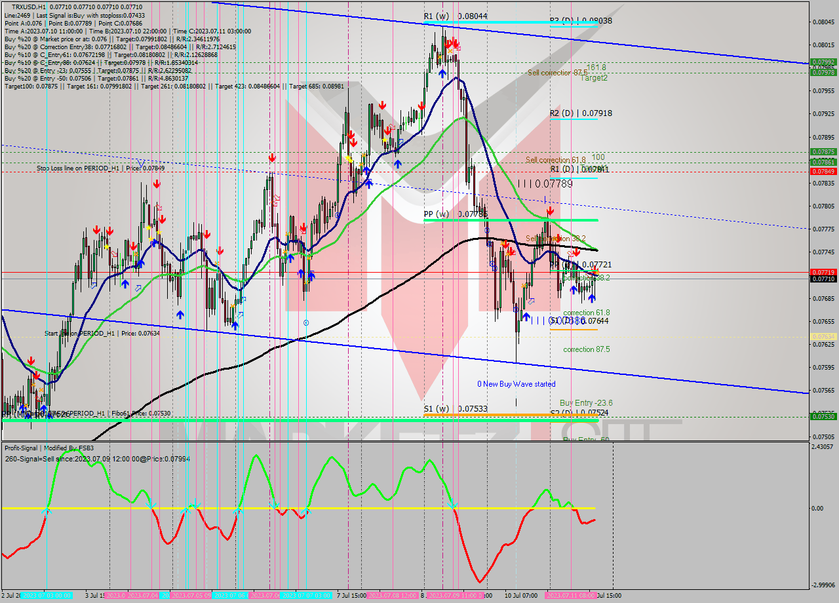Click the blue buy arrow below the recent candles
The width and height of the screenshot is (839, 603).
592,299
